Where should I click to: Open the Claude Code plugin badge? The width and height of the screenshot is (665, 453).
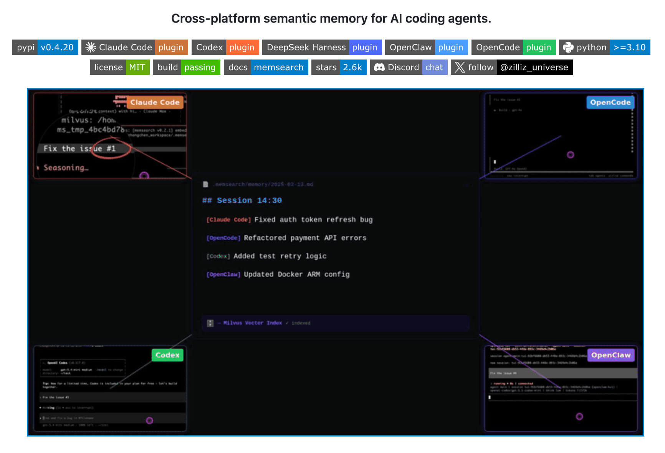pyautogui.click(x=135, y=47)
